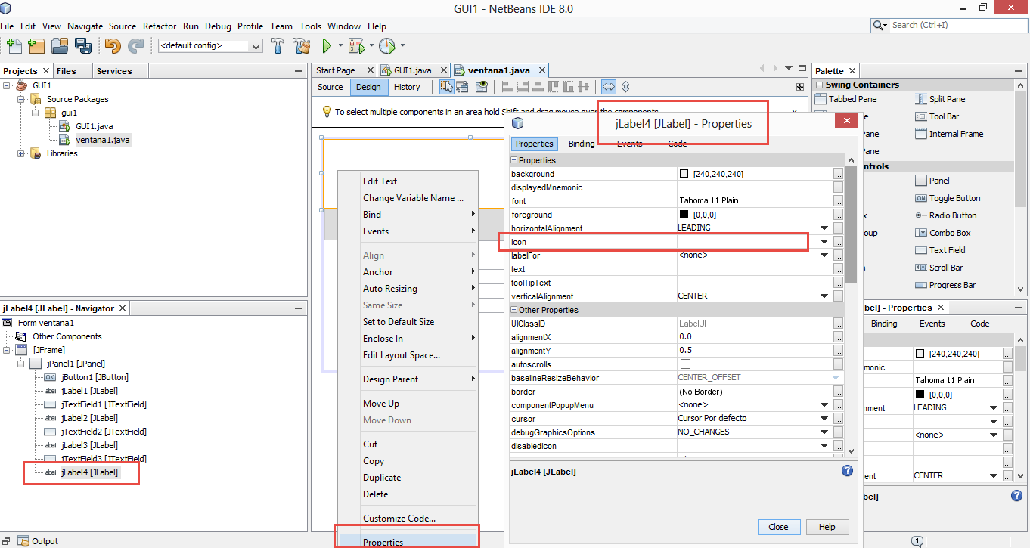Debug the current project
The image size is (1030, 548).
(355, 46)
